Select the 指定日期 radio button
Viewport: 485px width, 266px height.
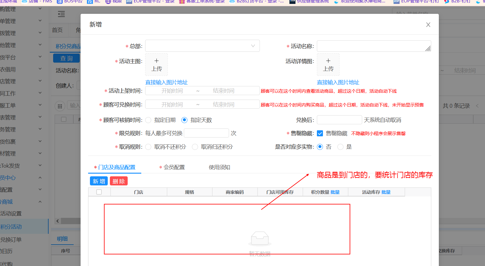coord(148,120)
